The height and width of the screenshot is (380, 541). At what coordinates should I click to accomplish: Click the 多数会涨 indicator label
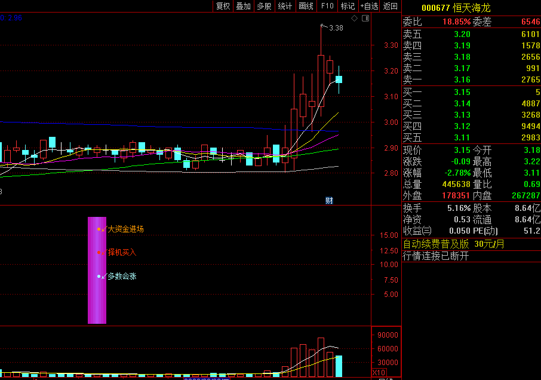tap(122, 276)
